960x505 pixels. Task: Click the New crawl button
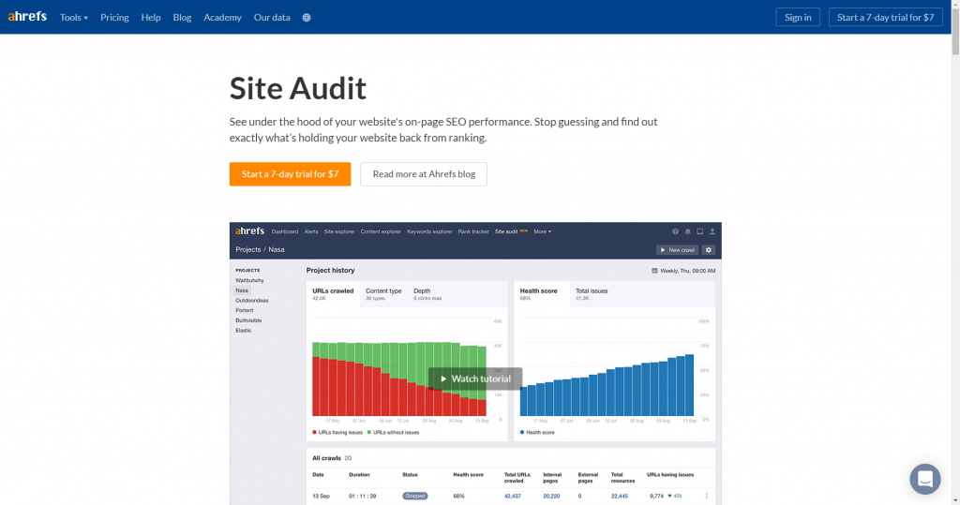pyautogui.click(x=677, y=250)
